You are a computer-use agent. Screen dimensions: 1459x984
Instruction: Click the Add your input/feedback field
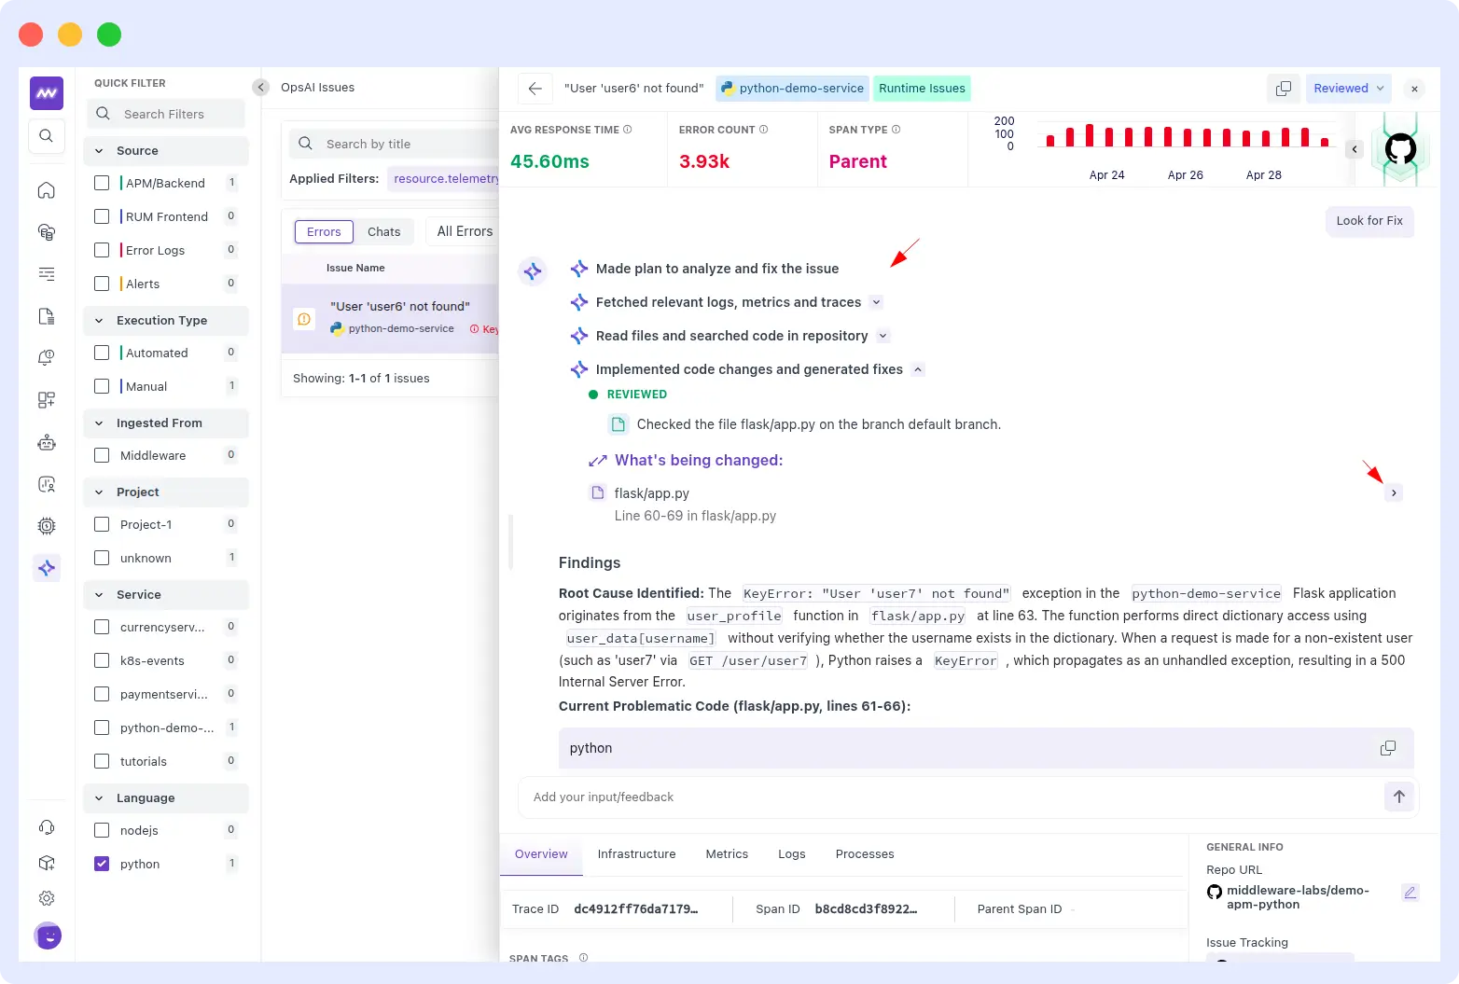pos(840,797)
